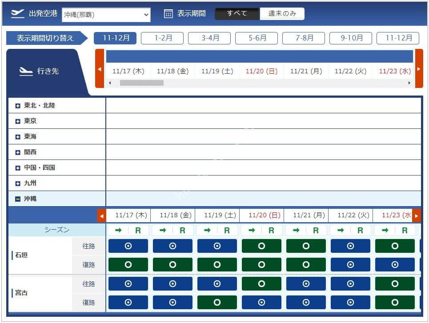Select 宮古 復路 availability on 11/17
The image size is (429, 323).
click(x=128, y=302)
